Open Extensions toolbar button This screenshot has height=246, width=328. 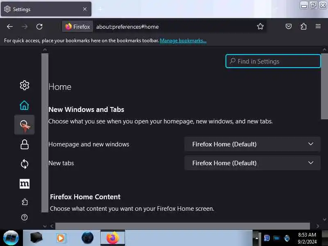(x=303, y=26)
